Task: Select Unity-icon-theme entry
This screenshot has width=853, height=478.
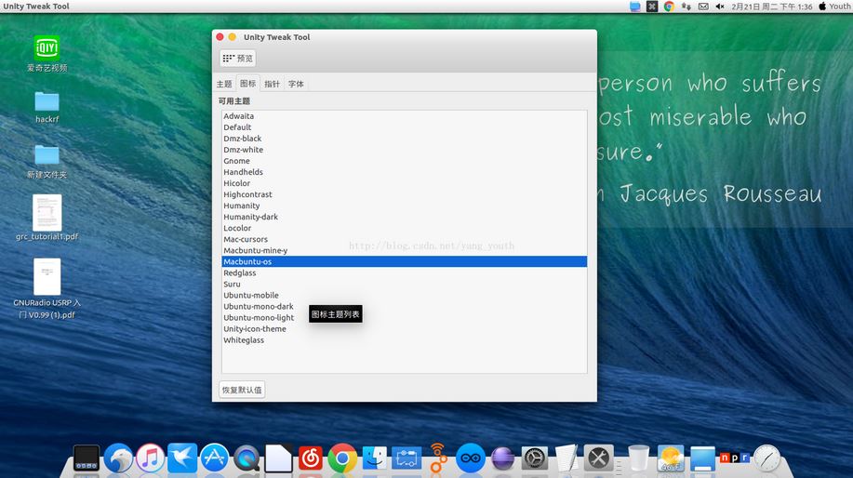Action: (405, 329)
